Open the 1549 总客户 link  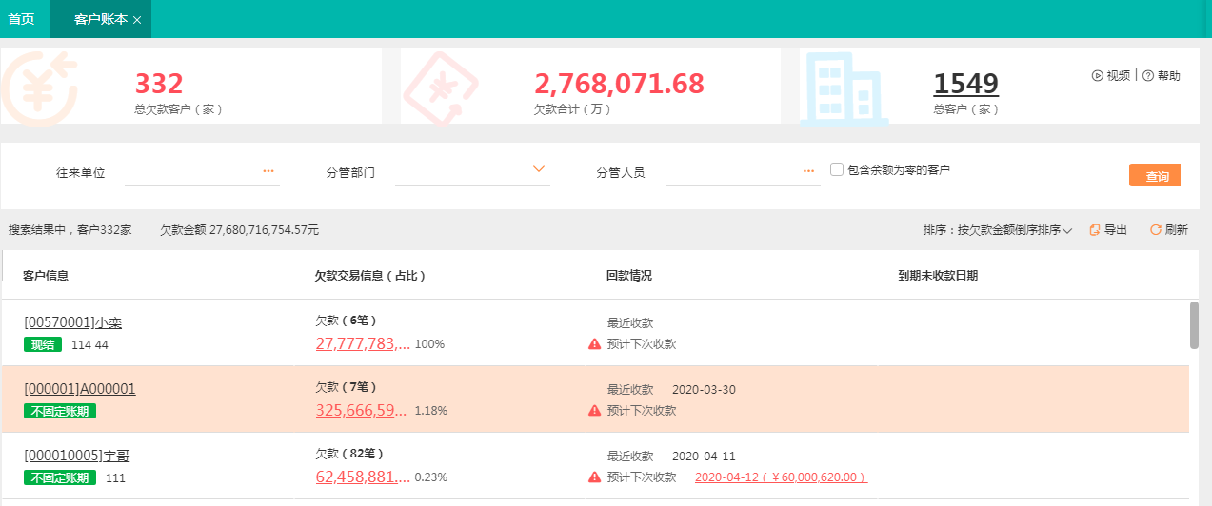tap(965, 84)
